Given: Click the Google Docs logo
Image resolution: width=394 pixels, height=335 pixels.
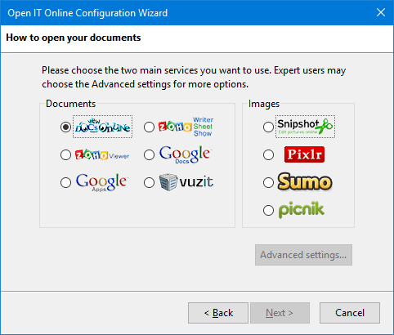Looking at the screenshot, I should point(186,154).
